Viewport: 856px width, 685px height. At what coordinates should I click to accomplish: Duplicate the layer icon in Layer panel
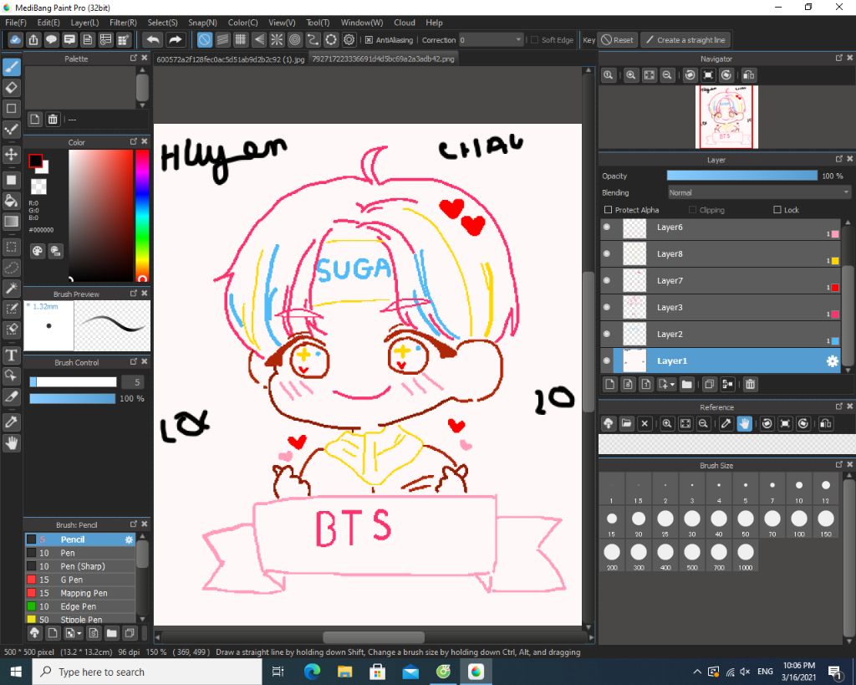coord(709,384)
